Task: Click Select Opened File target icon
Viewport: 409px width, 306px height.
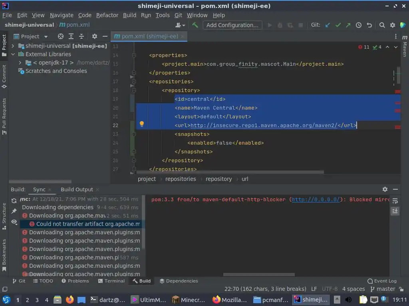Action: tap(61, 36)
